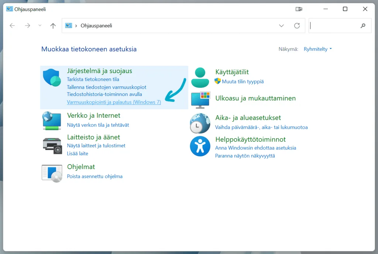The height and width of the screenshot is (254, 378).
Task: Click the Ohjelmat disc icon
Action: [x=52, y=173]
